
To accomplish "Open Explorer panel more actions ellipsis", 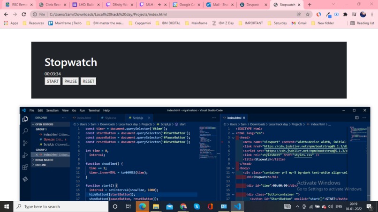I will 64,118.
